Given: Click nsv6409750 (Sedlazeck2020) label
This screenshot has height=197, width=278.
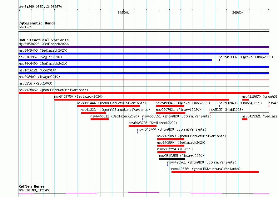Looking at the screenshot, I should (x=78, y=96).
